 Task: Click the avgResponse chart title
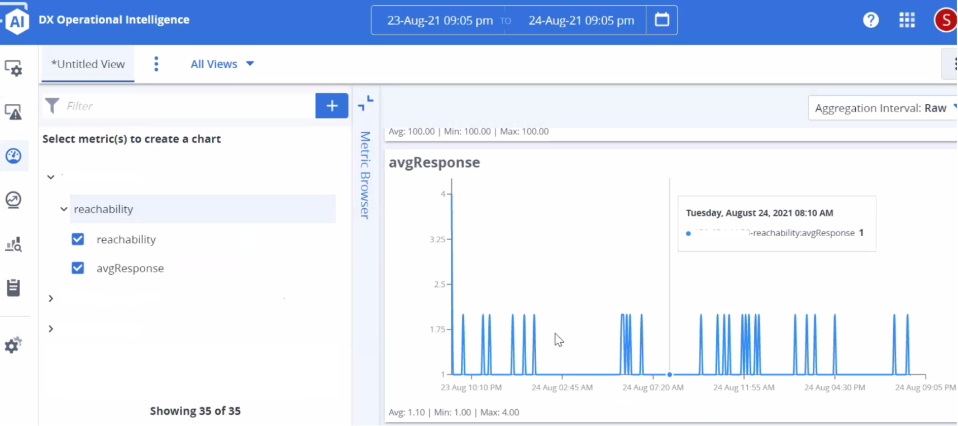pos(435,162)
